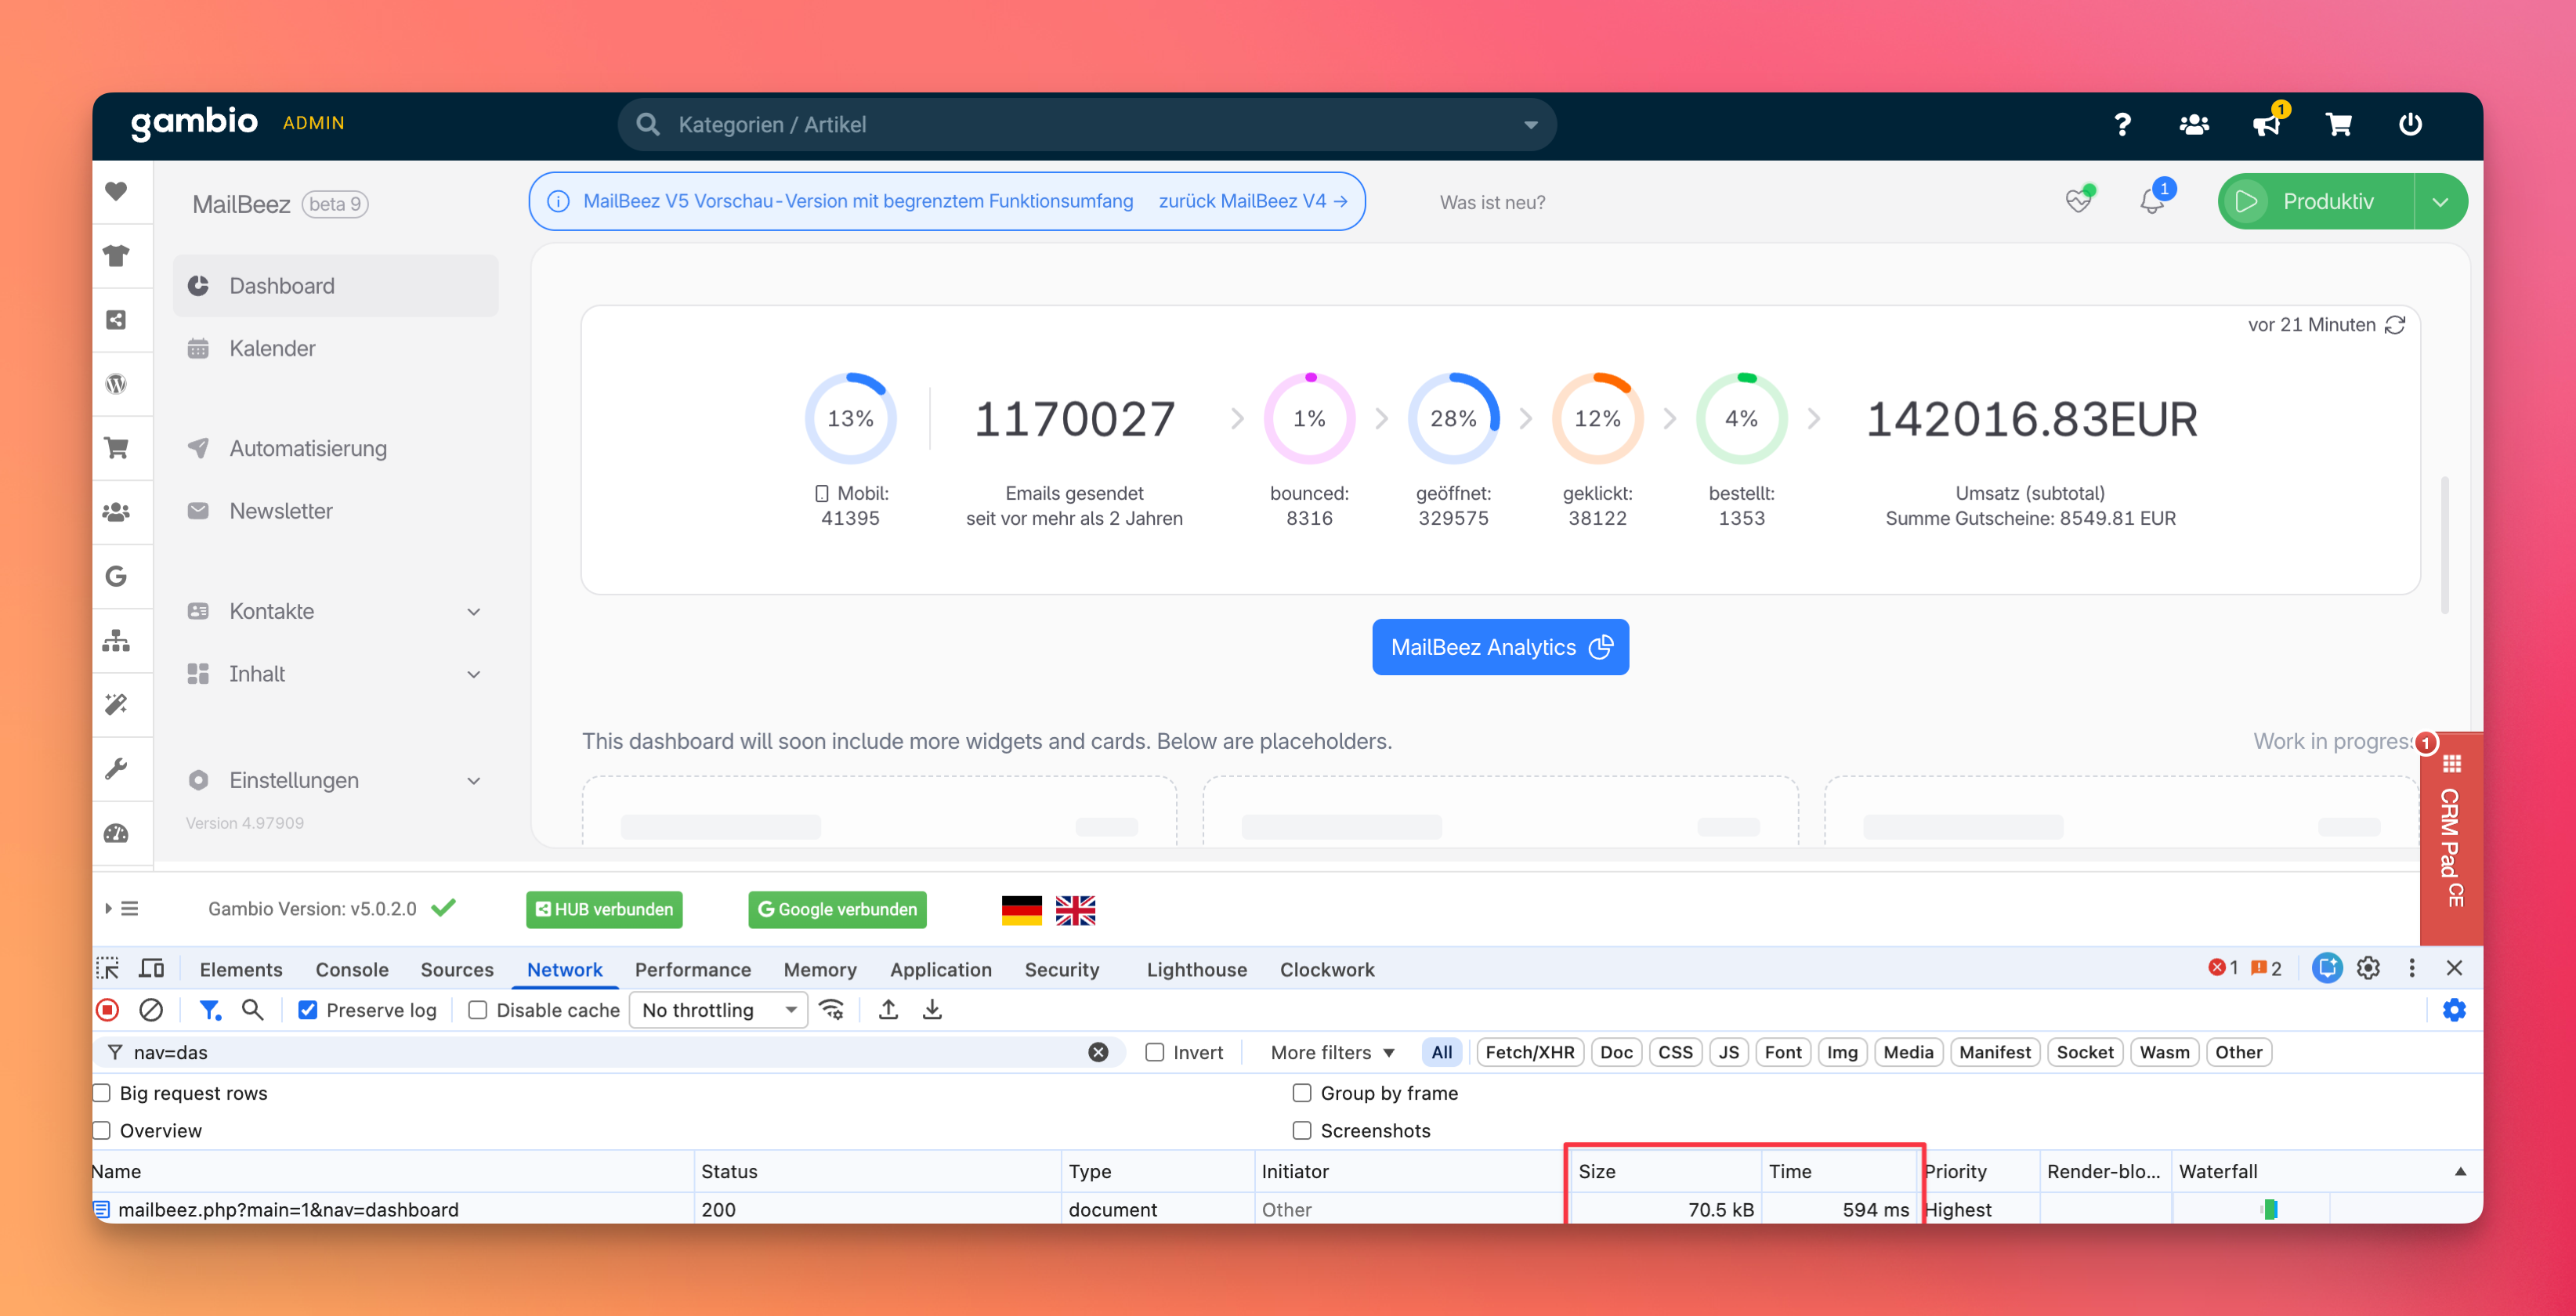
Task: Check the Invert filter checkbox
Action: click(x=1155, y=1052)
